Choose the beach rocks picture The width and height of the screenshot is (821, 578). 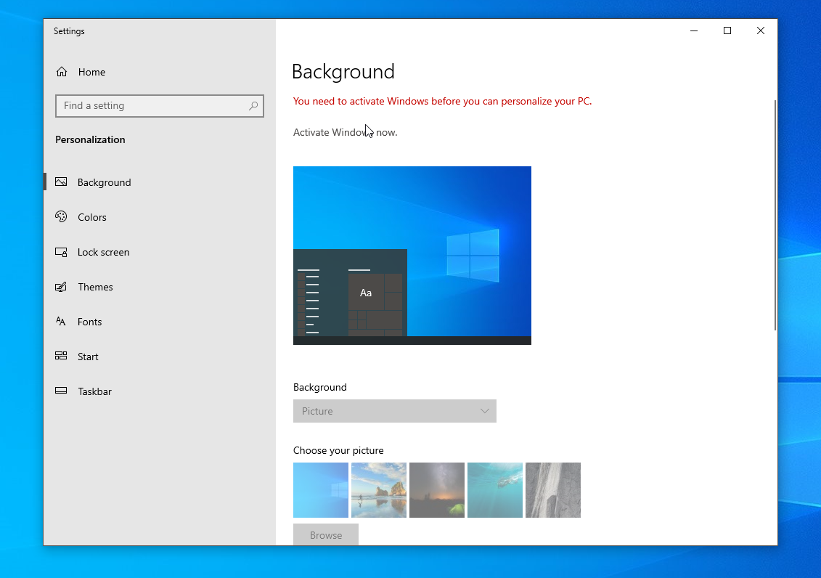[x=379, y=490]
